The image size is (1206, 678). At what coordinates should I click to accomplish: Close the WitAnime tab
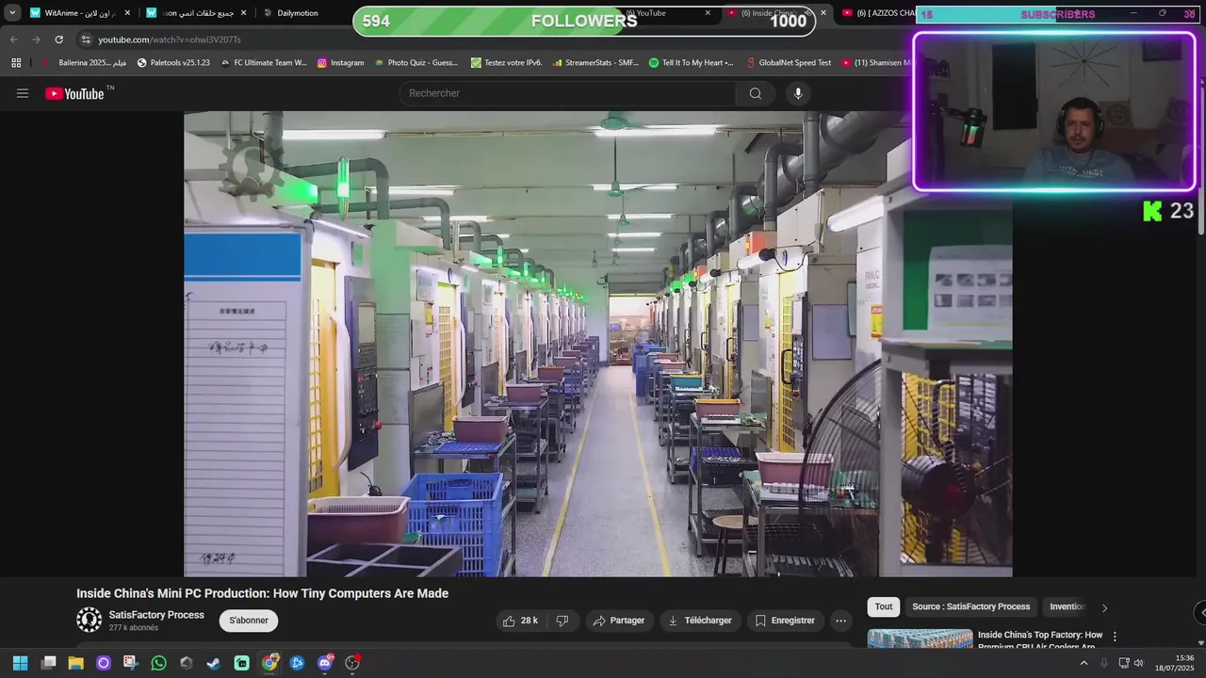coord(127,13)
